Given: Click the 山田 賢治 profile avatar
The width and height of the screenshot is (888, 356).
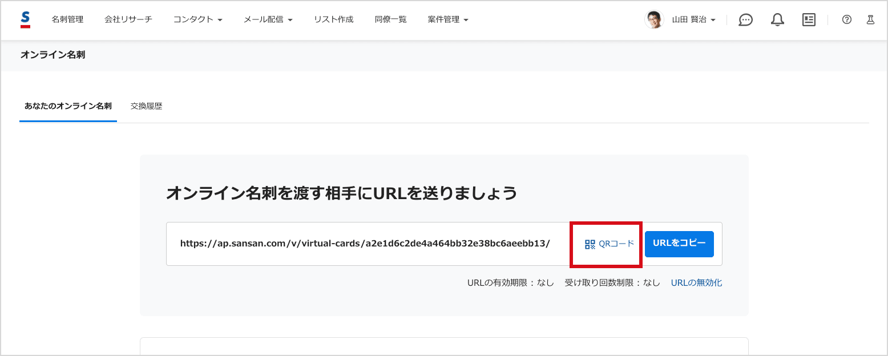Looking at the screenshot, I should (x=654, y=19).
